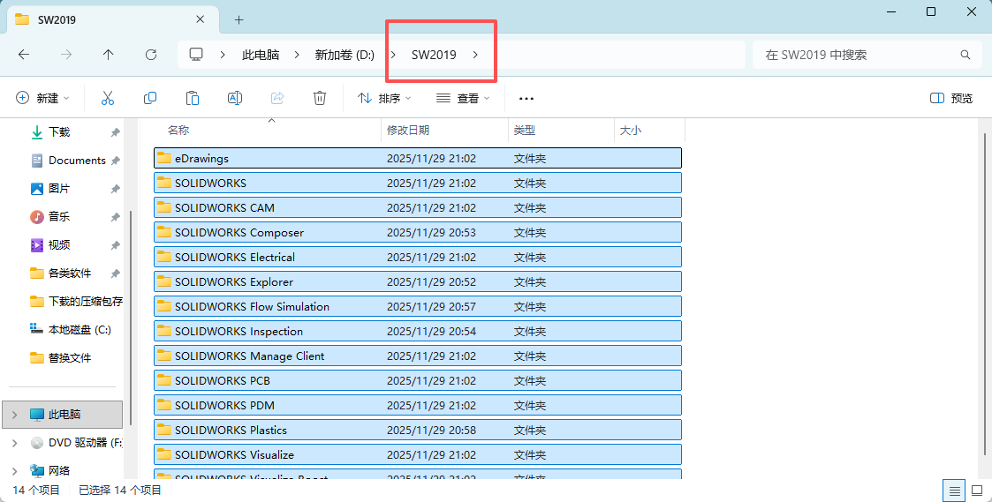Screen dimensions: 992x502
Task: Open the 排序 sort dropdown
Action: 384,98
